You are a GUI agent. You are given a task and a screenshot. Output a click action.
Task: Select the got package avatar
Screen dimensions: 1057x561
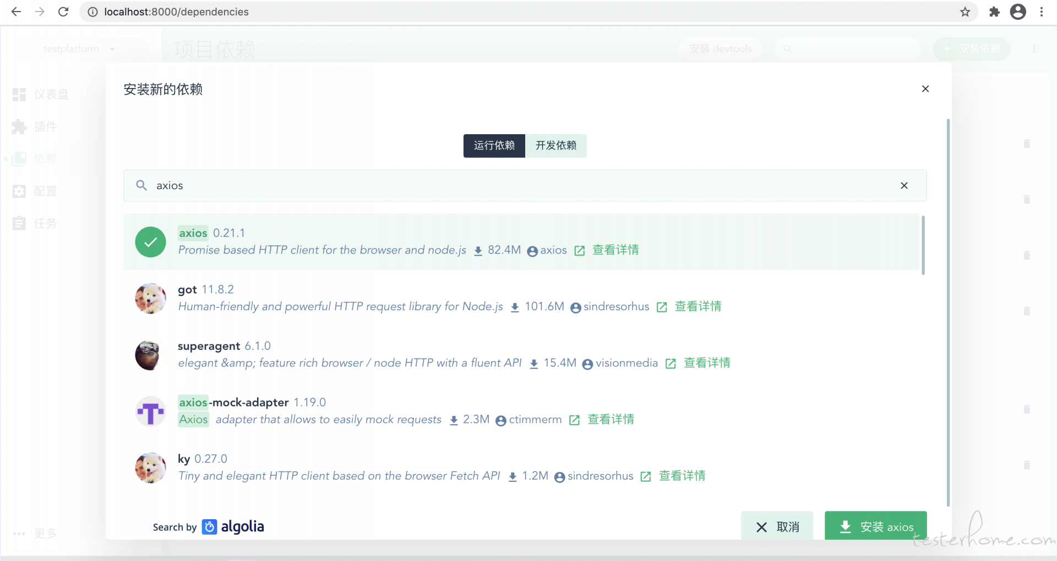click(150, 298)
